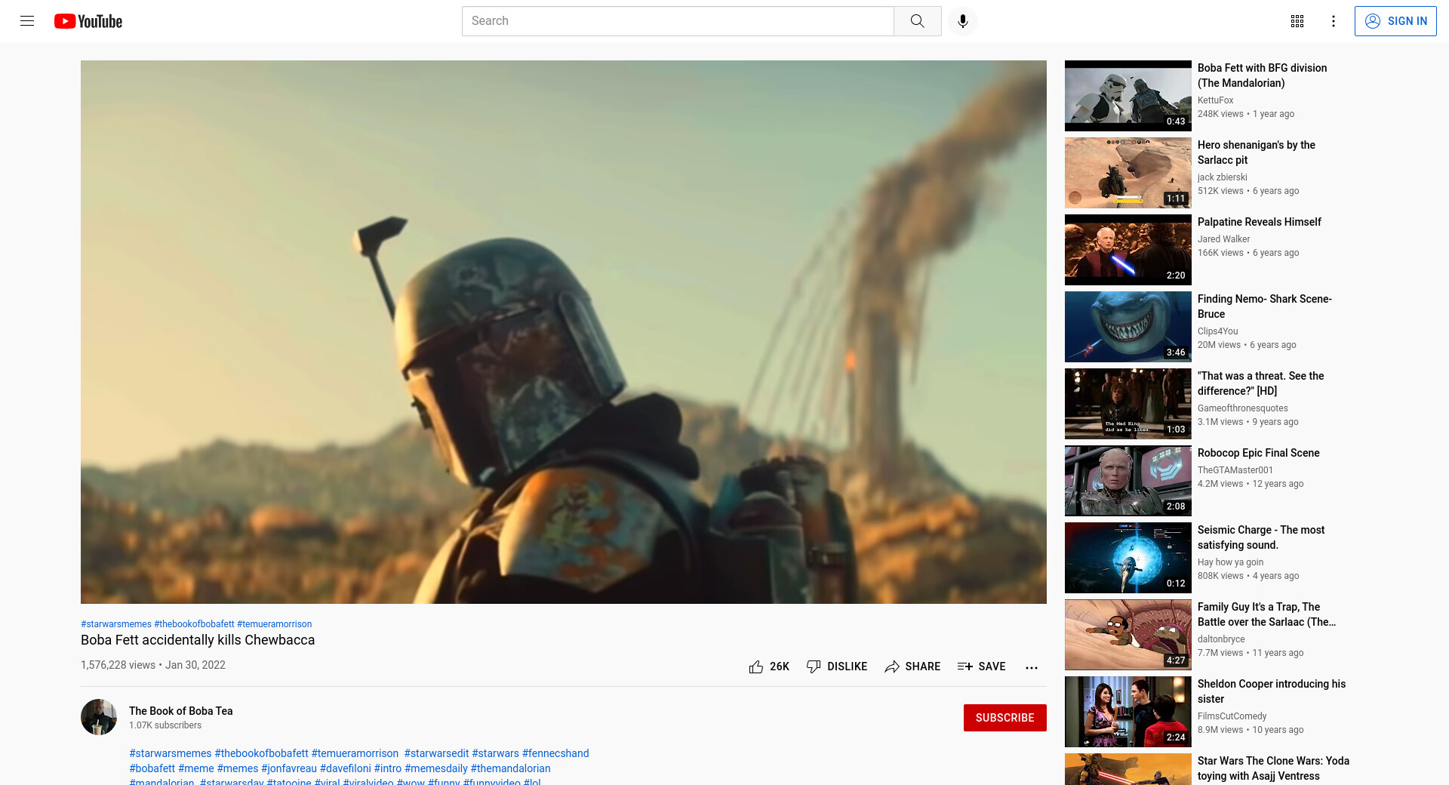
Task: Click 1.07K subscribers text
Action: (165, 725)
